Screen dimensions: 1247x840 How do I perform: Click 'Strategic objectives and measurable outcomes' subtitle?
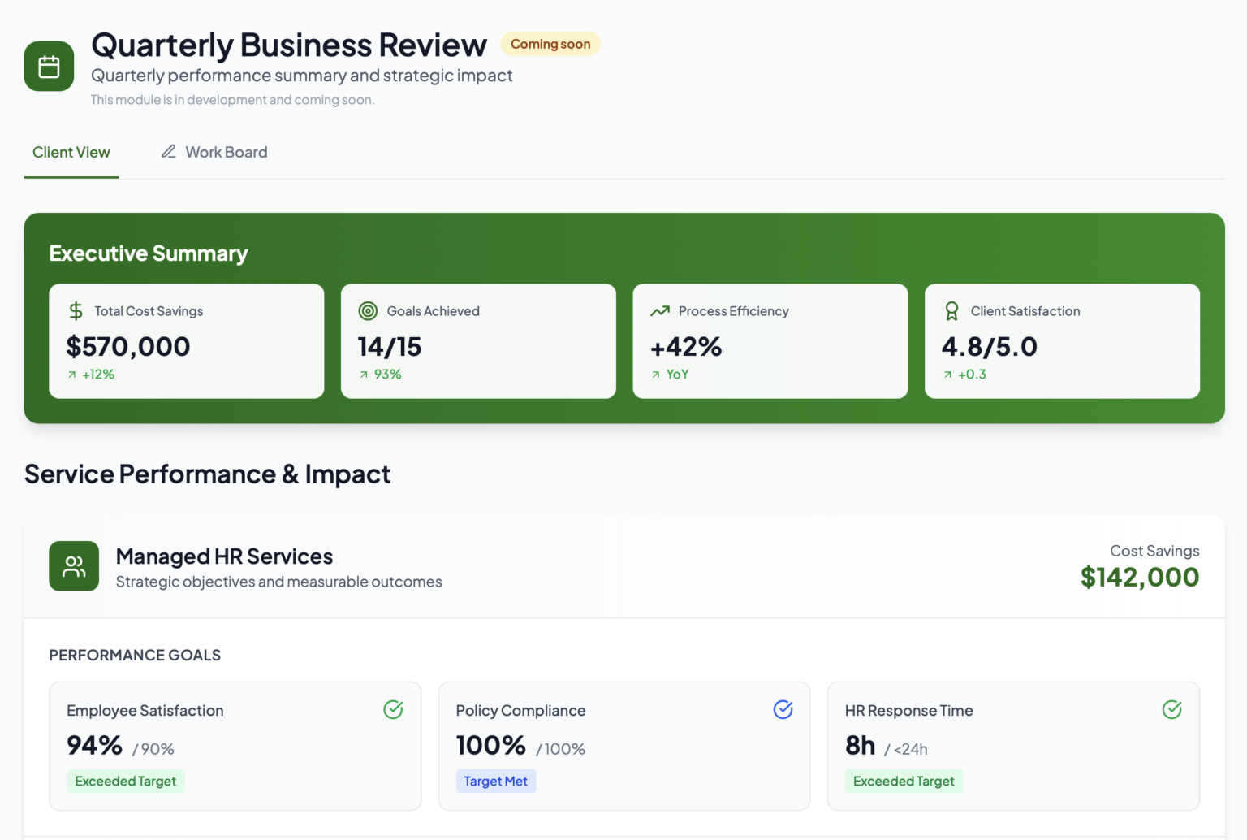point(279,582)
